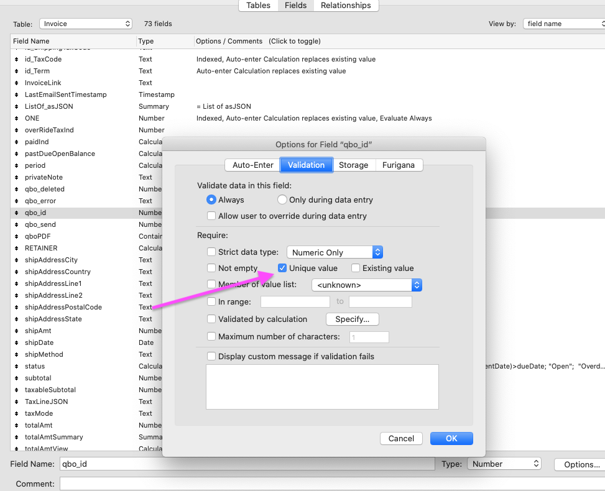
Task: Click the reorder handle beside taxMode
Action: click(x=17, y=413)
